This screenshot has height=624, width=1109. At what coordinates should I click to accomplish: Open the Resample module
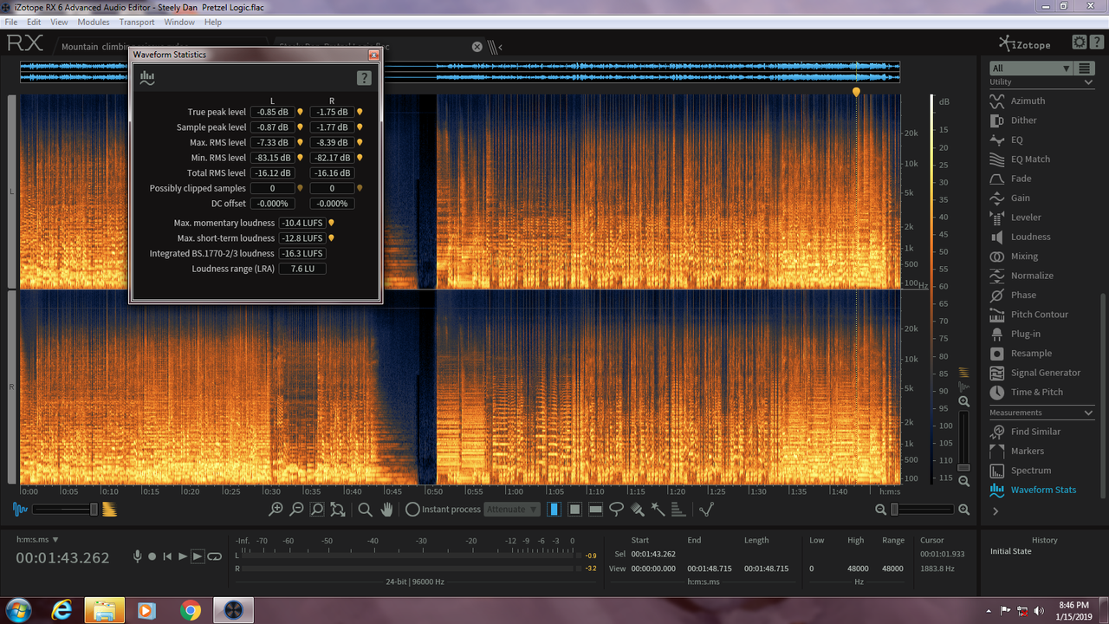1031,354
